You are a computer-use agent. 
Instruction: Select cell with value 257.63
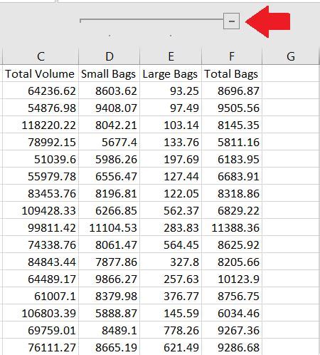pyautogui.click(x=171, y=279)
